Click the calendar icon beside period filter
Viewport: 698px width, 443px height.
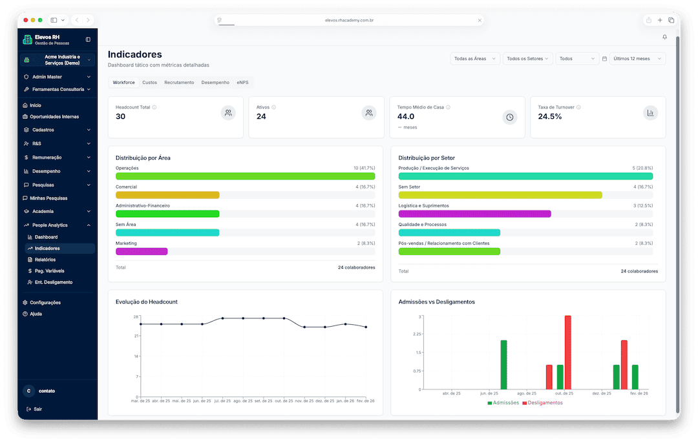(x=604, y=59)
